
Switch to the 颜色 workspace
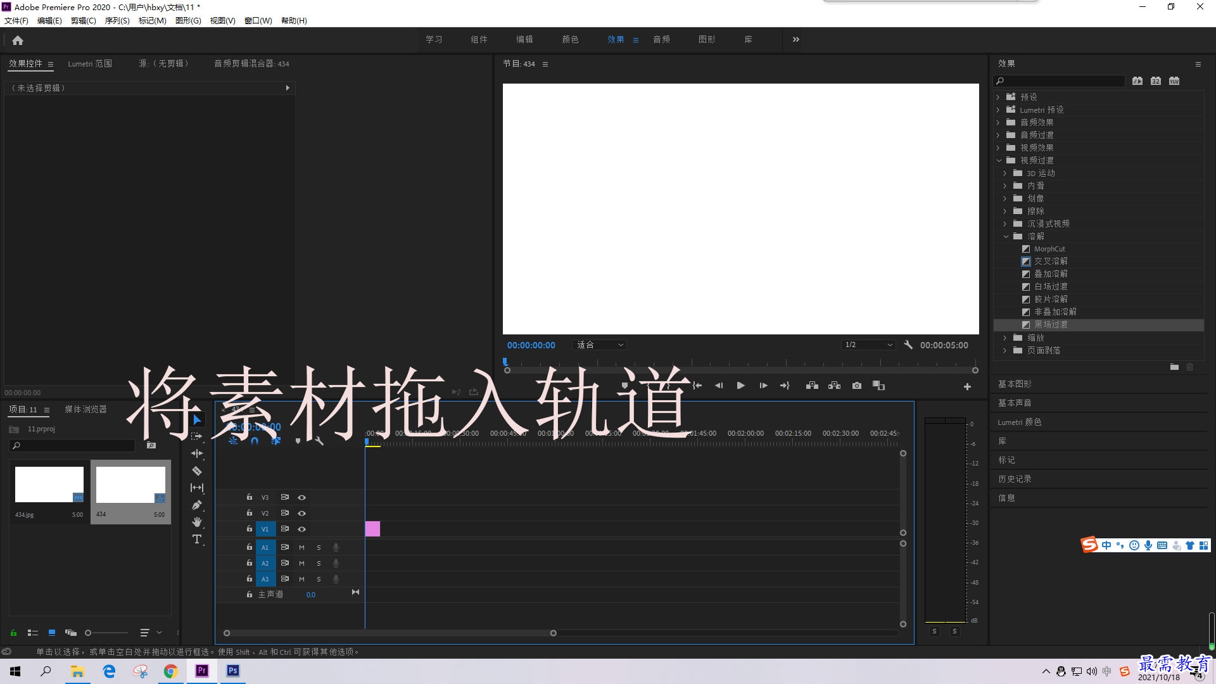(570, 39)
